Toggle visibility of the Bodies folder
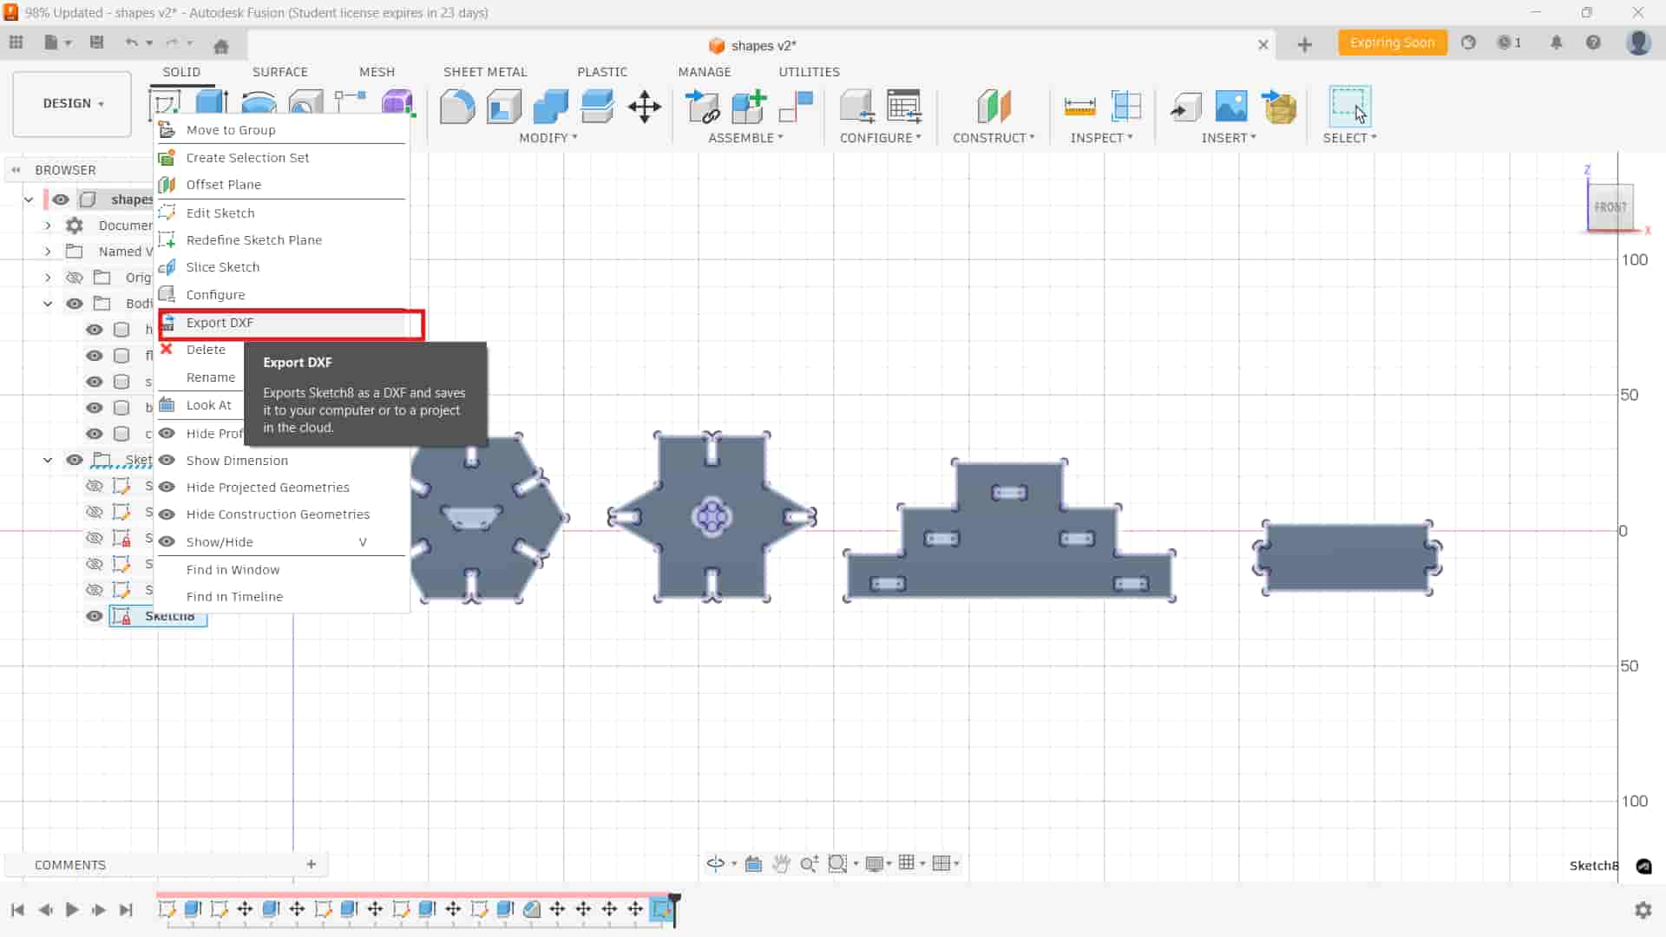This screenshot has width=1666, height=937. pos(75,304)
